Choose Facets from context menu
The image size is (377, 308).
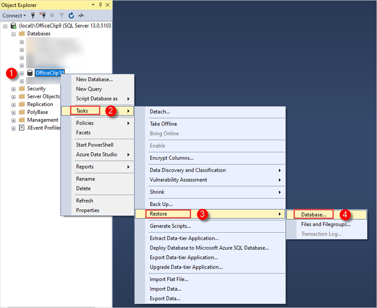tap(97, 132)
